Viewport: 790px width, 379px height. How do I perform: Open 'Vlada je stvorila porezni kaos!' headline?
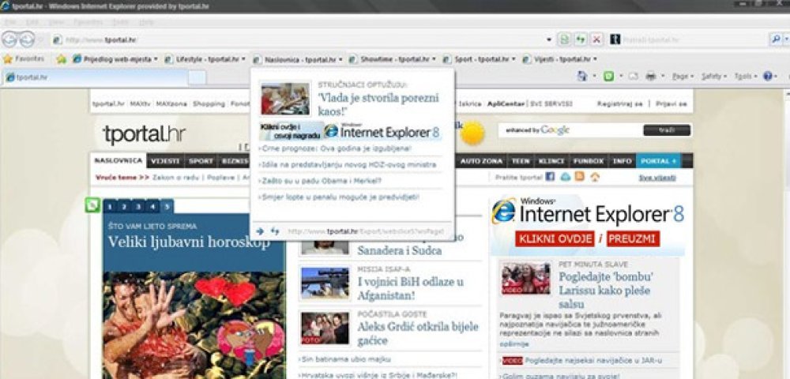378,104
